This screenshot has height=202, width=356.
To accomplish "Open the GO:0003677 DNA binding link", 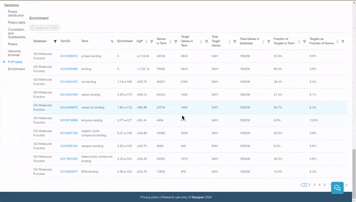I will (x=69, y=171).
